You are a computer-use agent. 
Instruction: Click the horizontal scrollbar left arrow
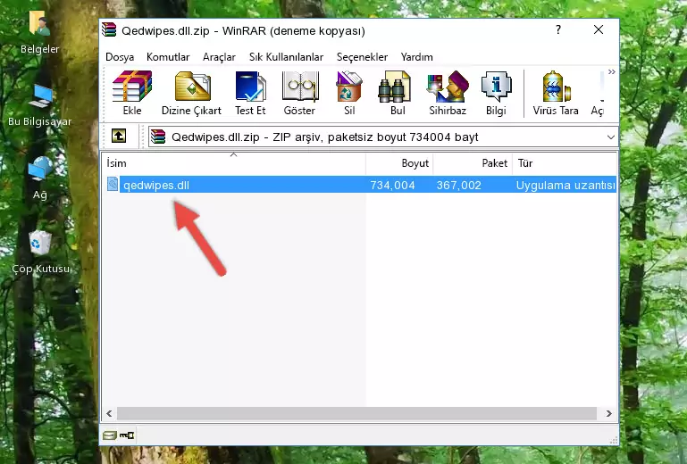pyautogui.click(x=110, y=413)
